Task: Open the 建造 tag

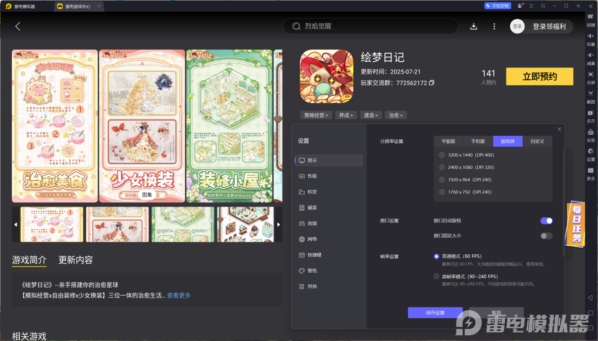Action: [x=371, y=115]
